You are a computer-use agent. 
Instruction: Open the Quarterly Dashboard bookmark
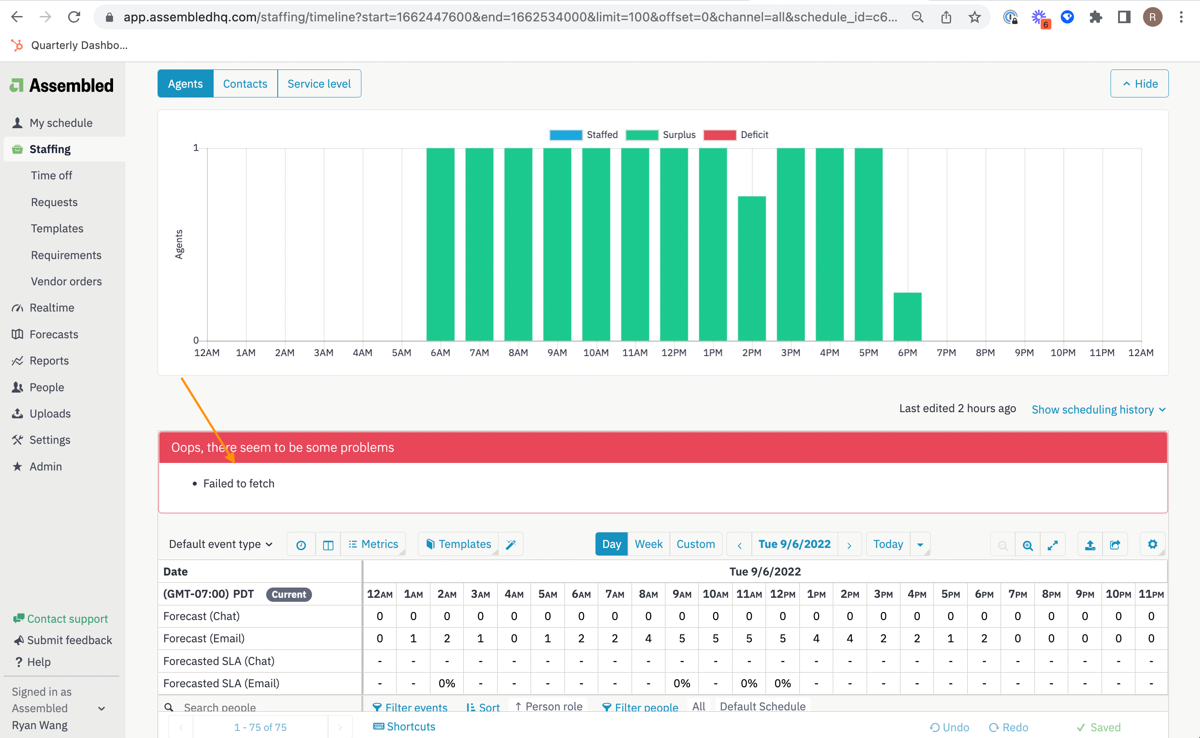pyautogui.click(x=69, y=45)
